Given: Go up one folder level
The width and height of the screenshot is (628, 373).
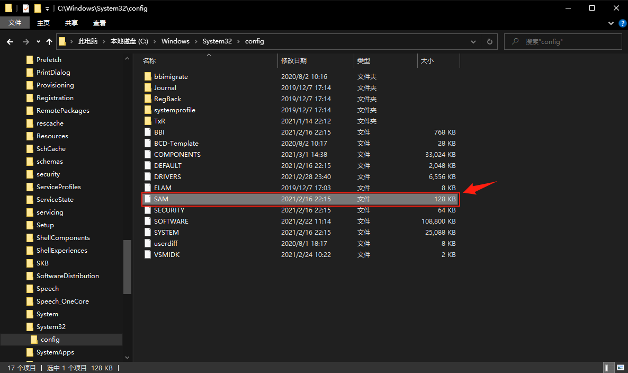Looking at the screenshot, I should [49, 42].
